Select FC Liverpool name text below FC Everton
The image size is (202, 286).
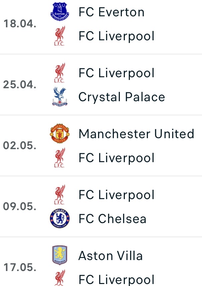coord(117,36)
